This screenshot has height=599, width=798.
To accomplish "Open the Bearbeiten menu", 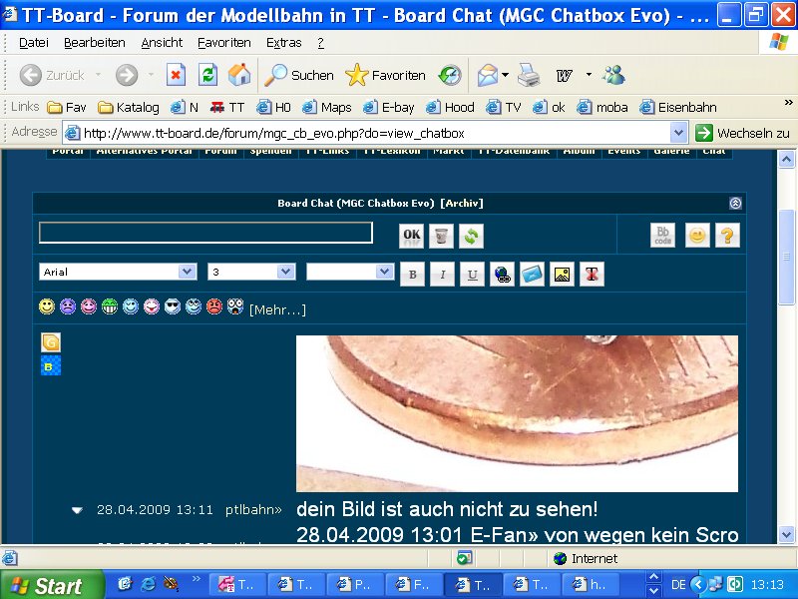I will [95, 43].
